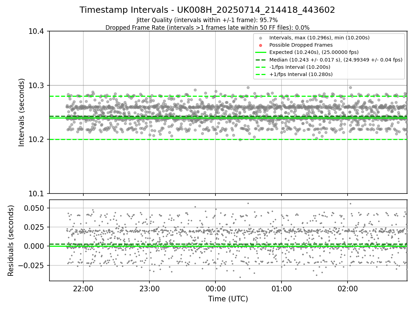Click legend entry starting "Median (10.243 +/- 0.017 s)"

click(x=336, y=60)
